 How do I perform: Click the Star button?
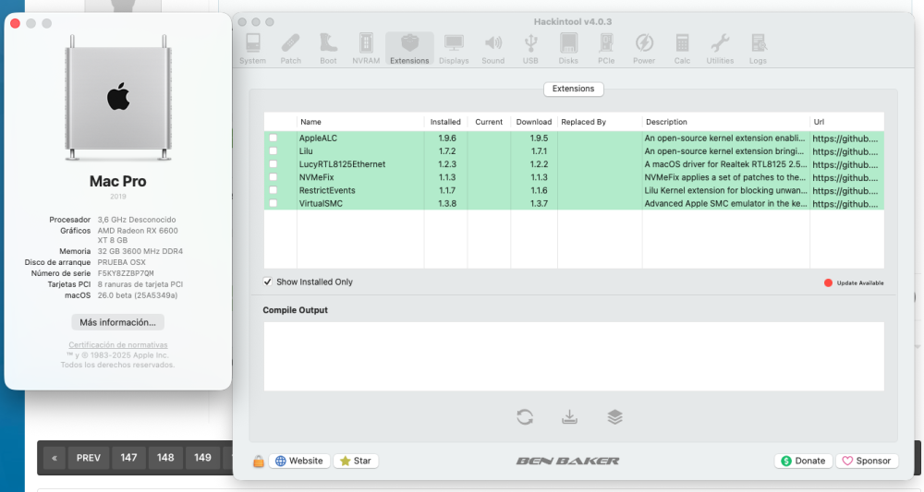point(356,461)
